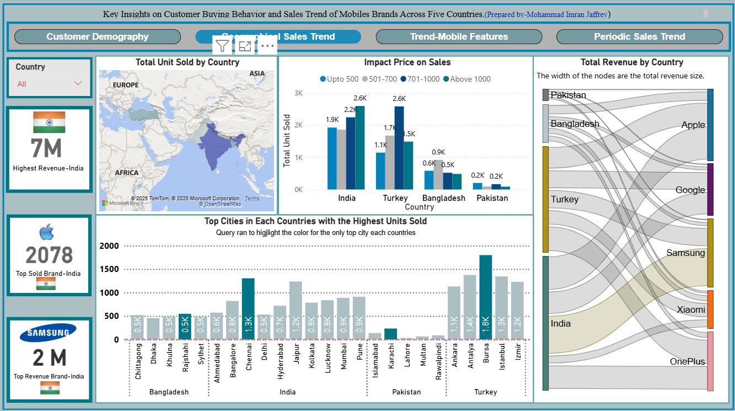This screenshot has height=411, width=735.
Task: Open Periodic Sales Trend page
Action: pyautogui.click(x=640, y=36)
